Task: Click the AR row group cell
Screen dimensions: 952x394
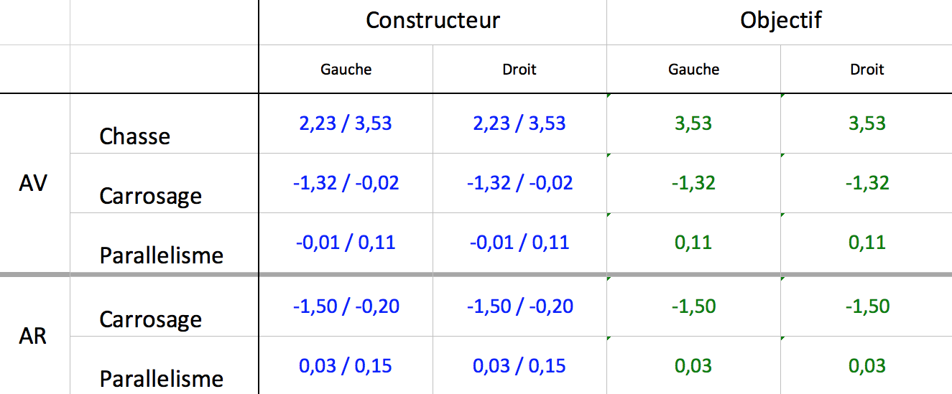Action: coord(34,335)
